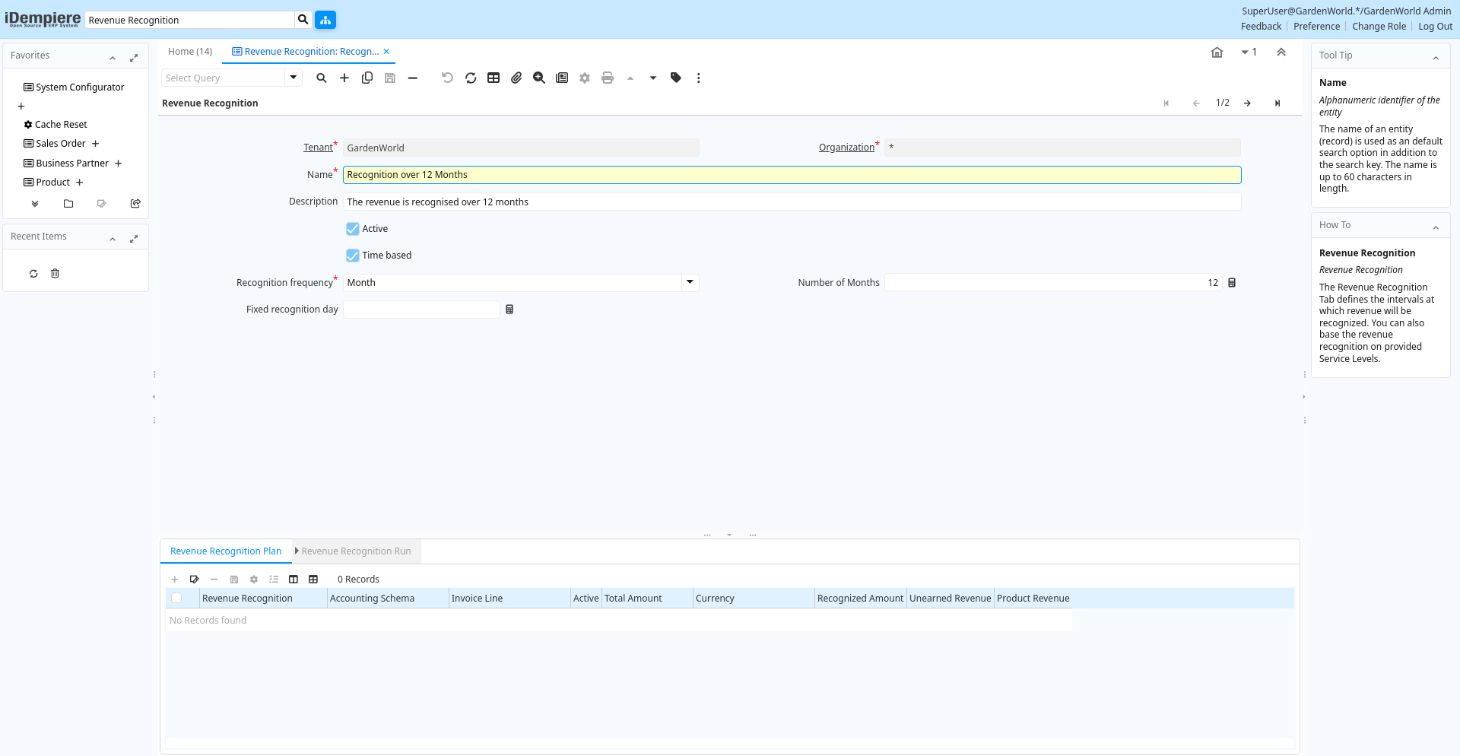Open the Attachment paperclip icon
Image resolution: width=1460 pixels, height=756 pixels.
pos(516,78)
